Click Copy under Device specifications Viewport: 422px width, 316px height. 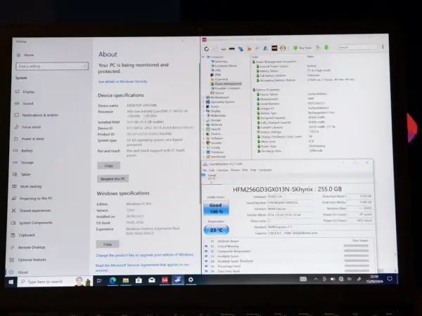coord(109,166)
